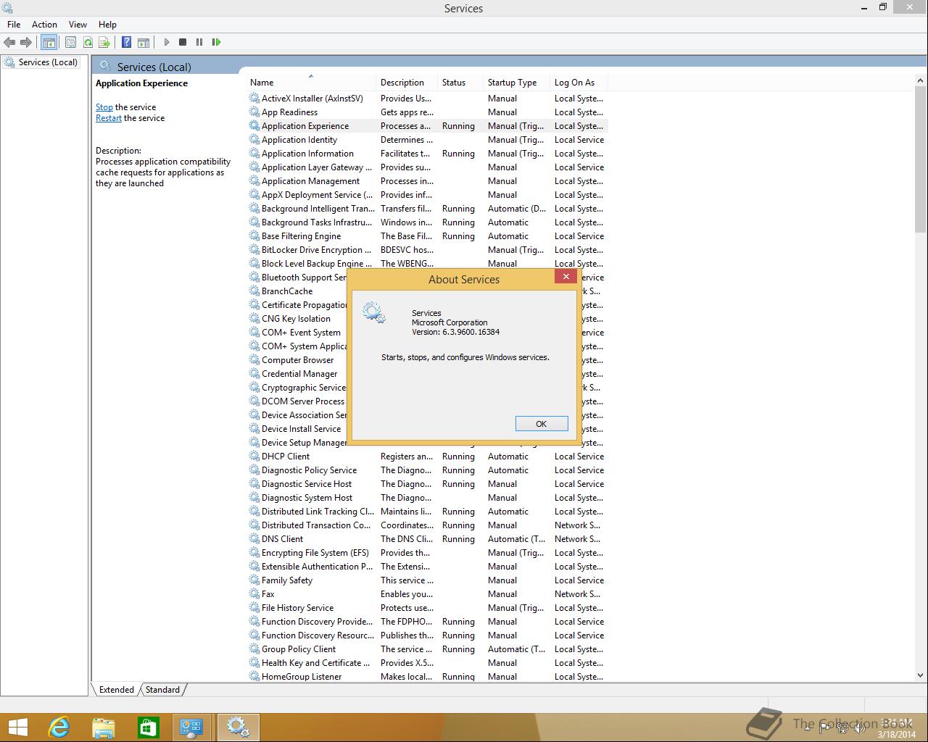Viewport: 928px width, 742px height.
Task: Select Services (Local) in the console tree
Action: tap(48, 62)
